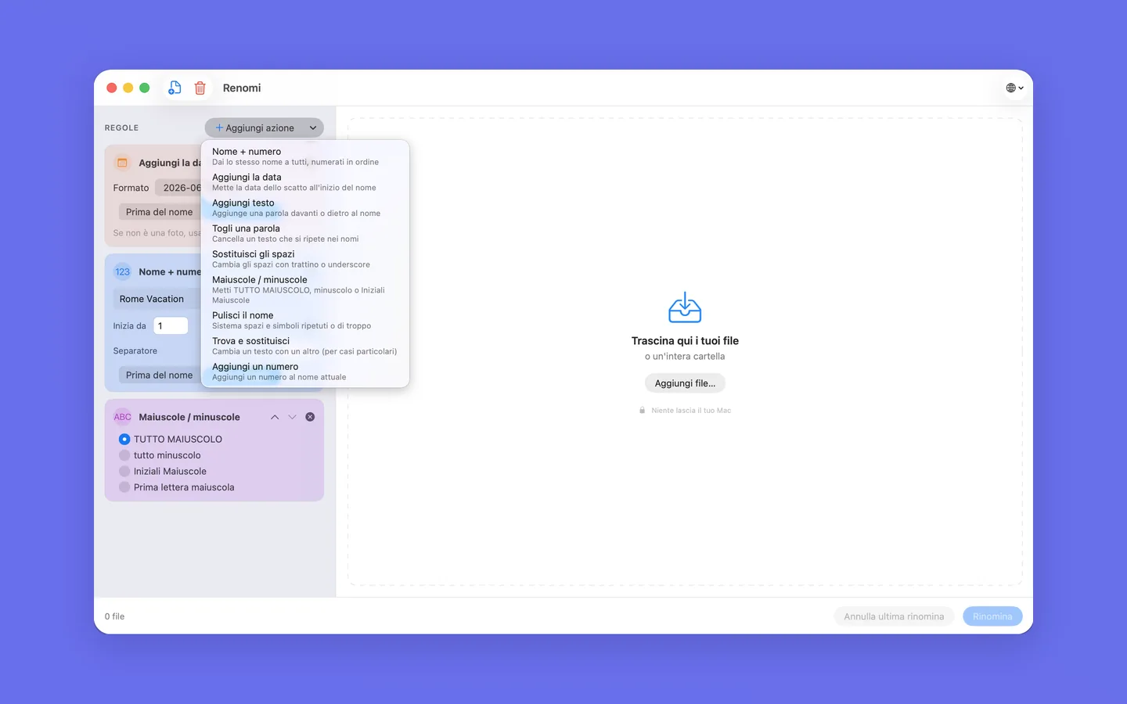
Task: Click the Aggiungi file... button
Action: tap(685, 383)
